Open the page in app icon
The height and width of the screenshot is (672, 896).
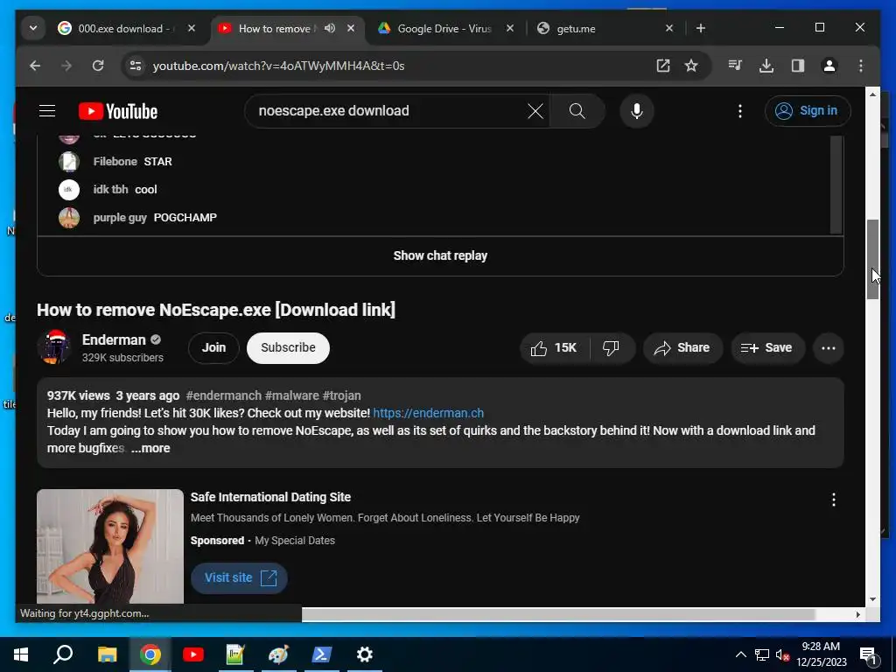pos(663,66)
